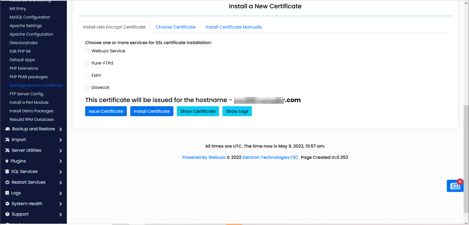Screen dimensions: 469x225
Task: Click the System Health gear icon
Action: pyautogui.click(x=7, y=204)
